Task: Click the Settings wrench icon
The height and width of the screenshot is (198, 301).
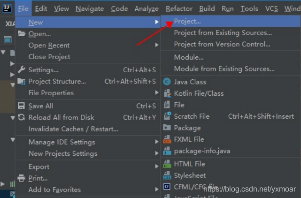Action: click(x=21, y=70)
